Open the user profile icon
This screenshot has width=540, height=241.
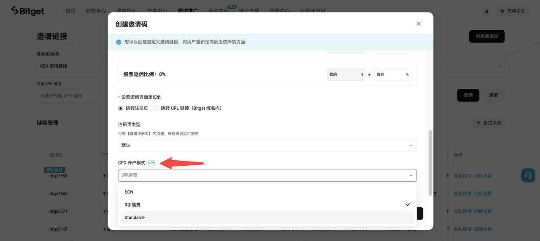(487, 11)
